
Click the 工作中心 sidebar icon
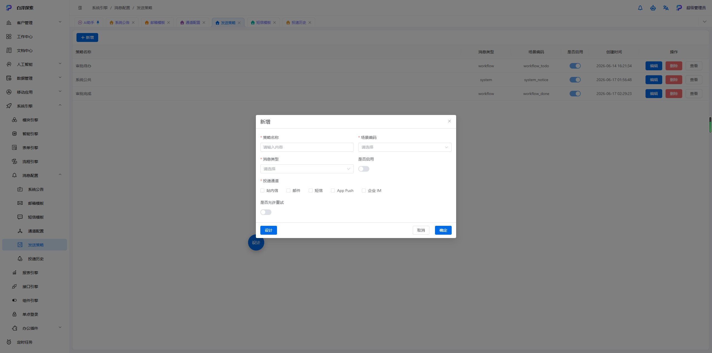pos(9,36)
